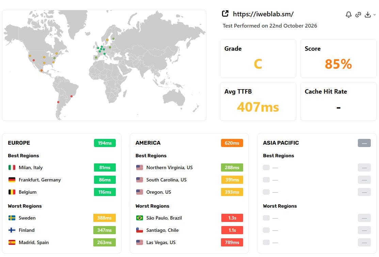
Task: Click the Santiago marker on the map
Action: click(58, 102)
